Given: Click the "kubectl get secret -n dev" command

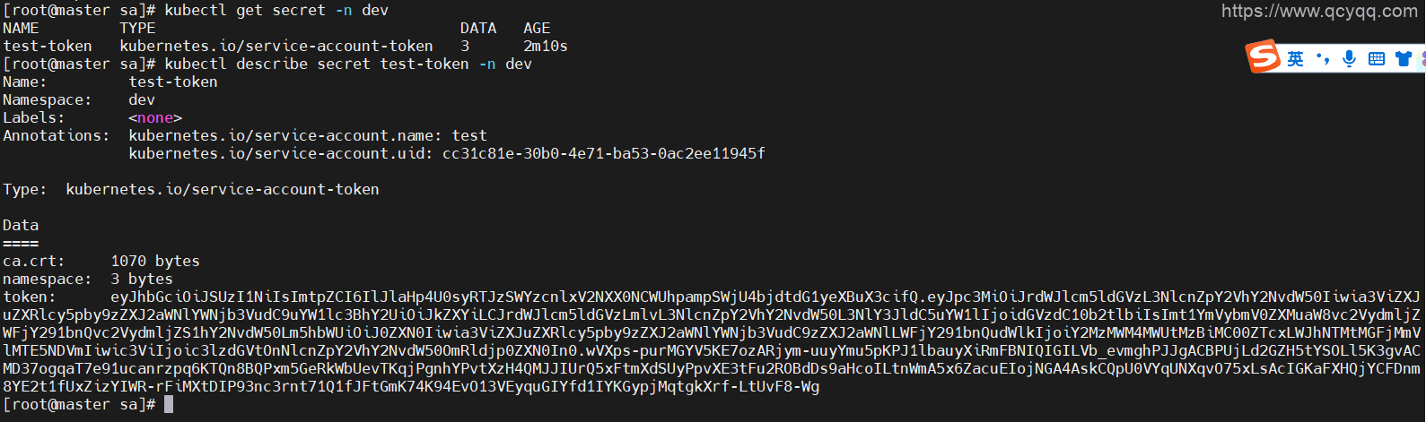Looking at the screenshot, I should click(276, 11).
